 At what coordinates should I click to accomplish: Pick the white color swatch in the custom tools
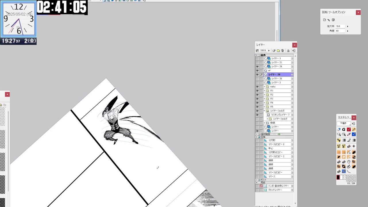341,177
